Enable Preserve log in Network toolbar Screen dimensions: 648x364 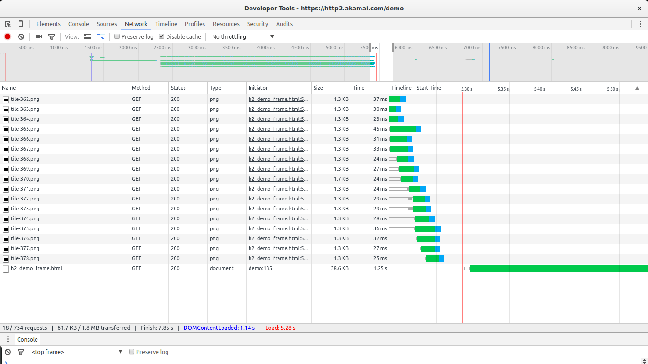coord(117,36)
